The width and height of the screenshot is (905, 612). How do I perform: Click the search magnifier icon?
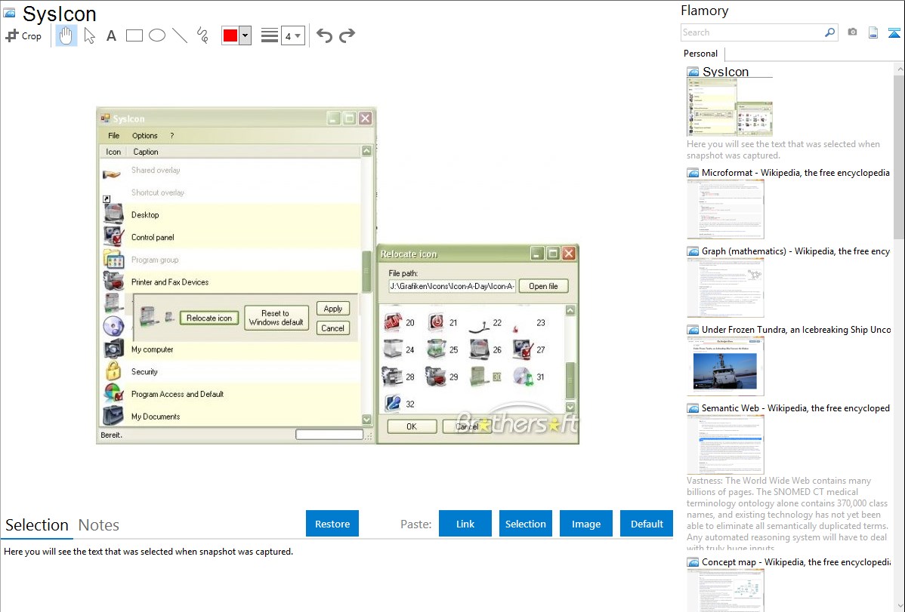(x=829, y=32)
